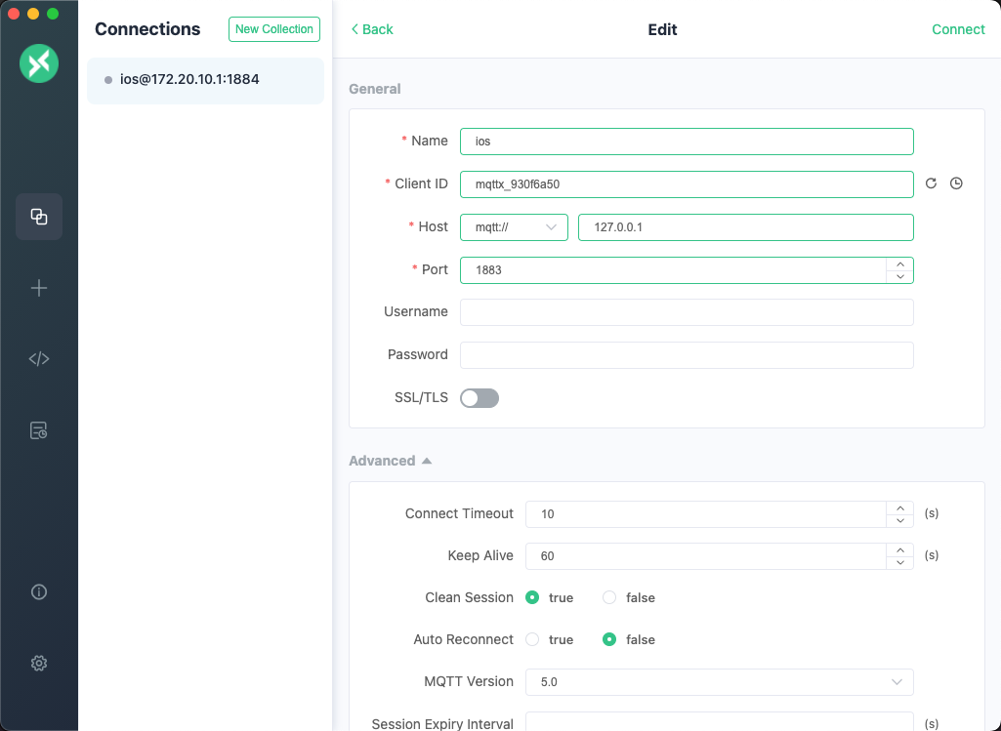The height and width of the screenshot is (731, 1001).
Task: Click the Password input field
Action: point(687,355)
